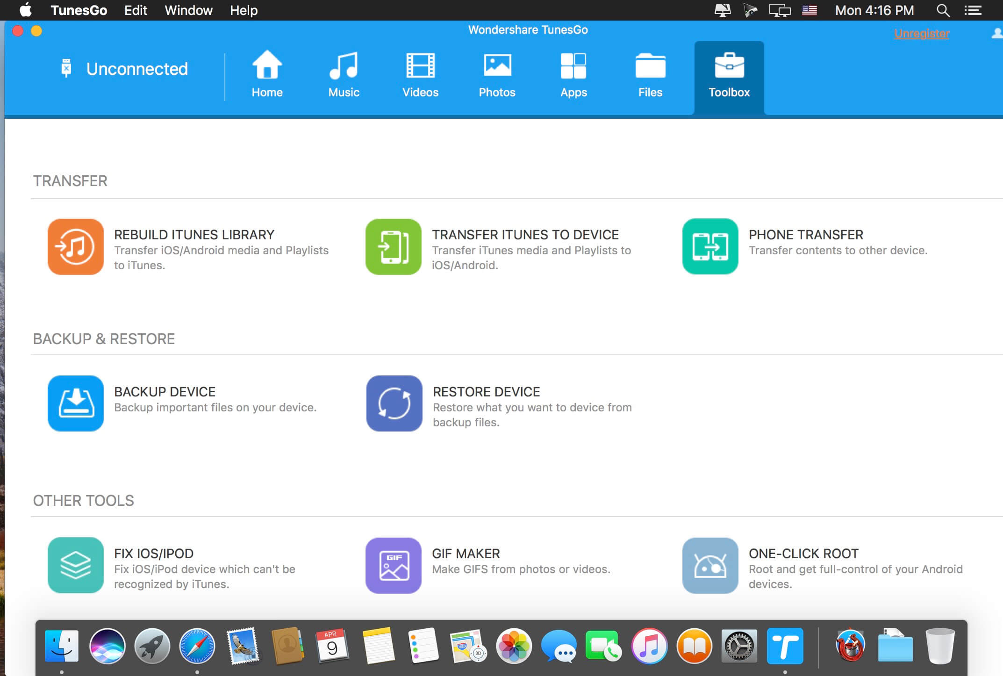Click the BACKUP DEVICE title
This screenshot has width=1003, height=676.
pos(165,392)
